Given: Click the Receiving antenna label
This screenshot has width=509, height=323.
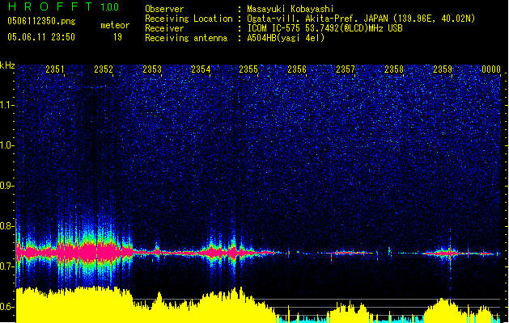Looking at the screenshot, I should (186, 38).
